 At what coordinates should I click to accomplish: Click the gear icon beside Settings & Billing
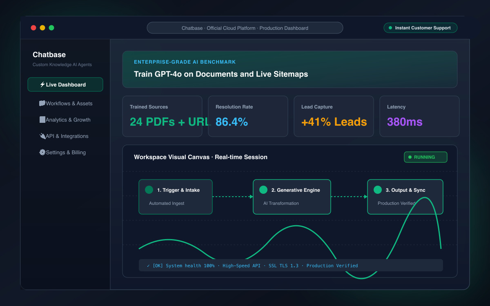[x=42, y=152]
